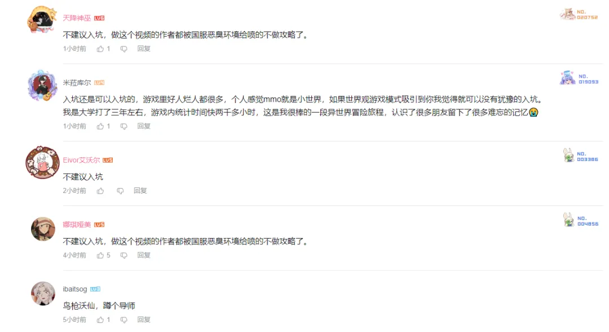The image size is (609, 332).
Task: Like 娜琪娅美's comment with 5 likes
Action: pos(100,255)
